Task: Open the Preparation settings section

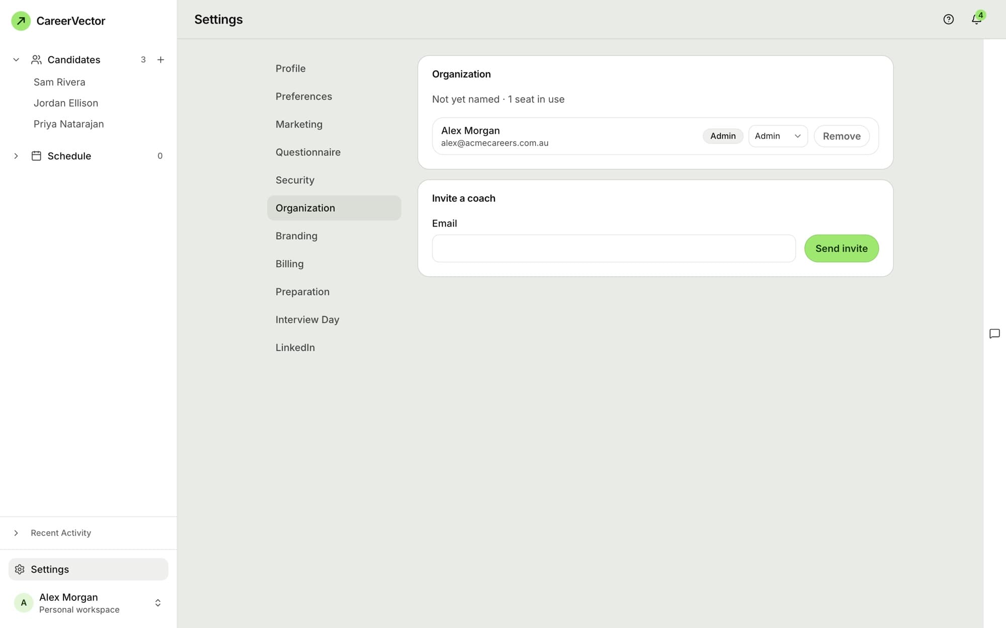Action: (x=334, y=292)
